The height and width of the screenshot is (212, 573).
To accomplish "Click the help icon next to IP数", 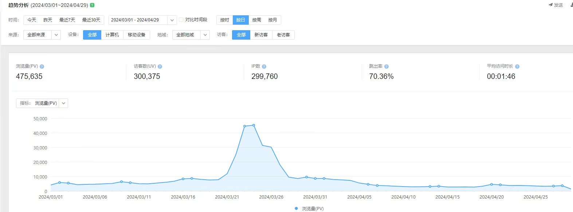I will tap(264, 67).
